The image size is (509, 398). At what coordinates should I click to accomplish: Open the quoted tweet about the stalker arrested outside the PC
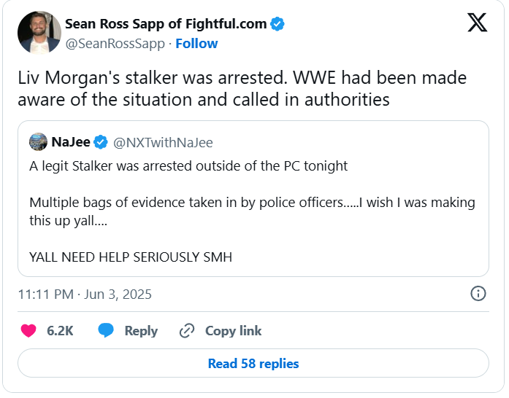click(253, 211)
